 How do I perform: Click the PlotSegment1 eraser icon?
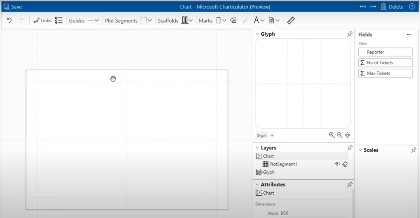point(345,164)
